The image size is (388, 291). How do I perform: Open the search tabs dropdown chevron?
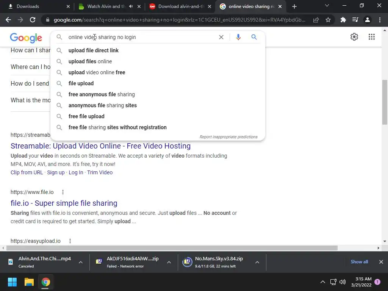pyautogui.click(x=327, y=5)
